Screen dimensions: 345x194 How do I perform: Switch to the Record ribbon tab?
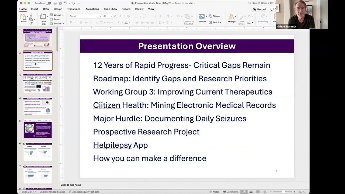126,9
